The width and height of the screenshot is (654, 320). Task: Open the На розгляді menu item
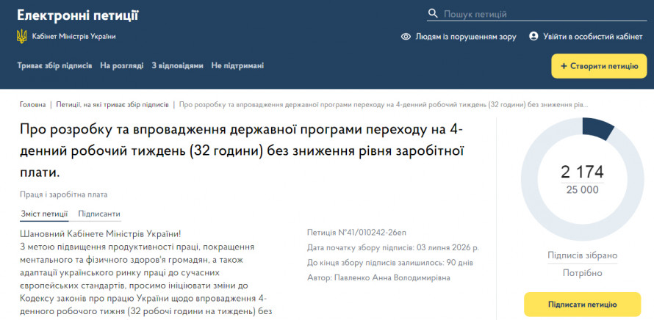tap(122, 66)
